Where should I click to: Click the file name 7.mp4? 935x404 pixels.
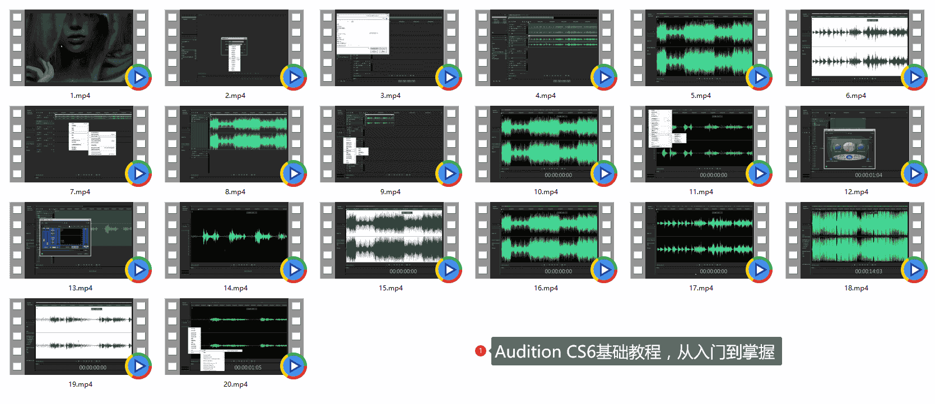[x=80, y=192]
